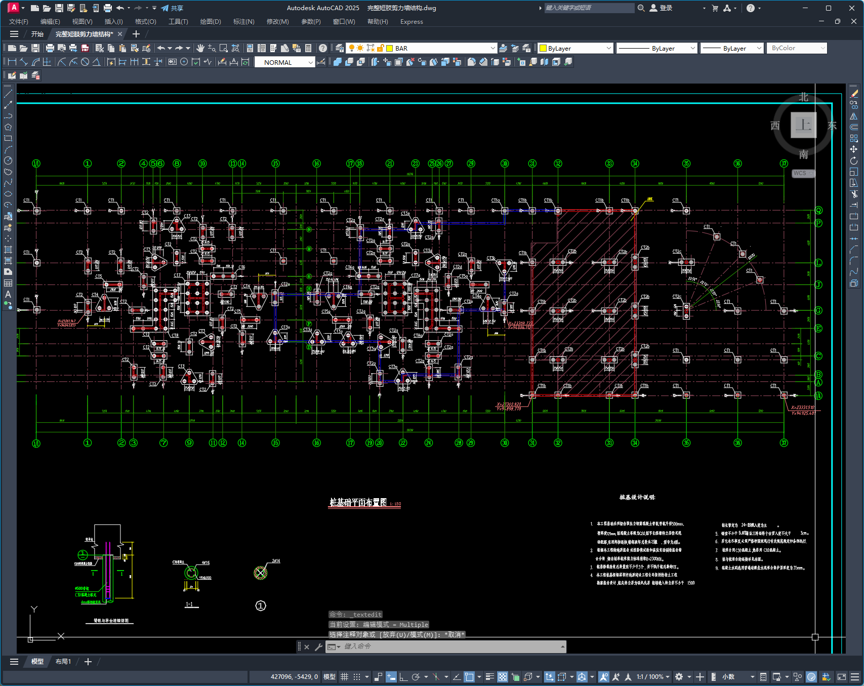Open the 修改(M) menu
Viewport: 864px width, 686px height.
pyautogui.click(x=278, y=22)
